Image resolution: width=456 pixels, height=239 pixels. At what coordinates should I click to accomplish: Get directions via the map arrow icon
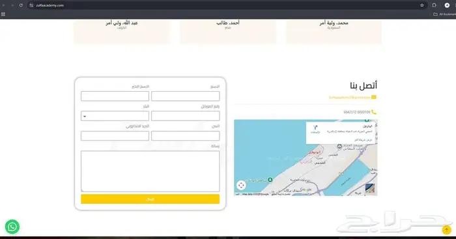(x=315, y=128)
